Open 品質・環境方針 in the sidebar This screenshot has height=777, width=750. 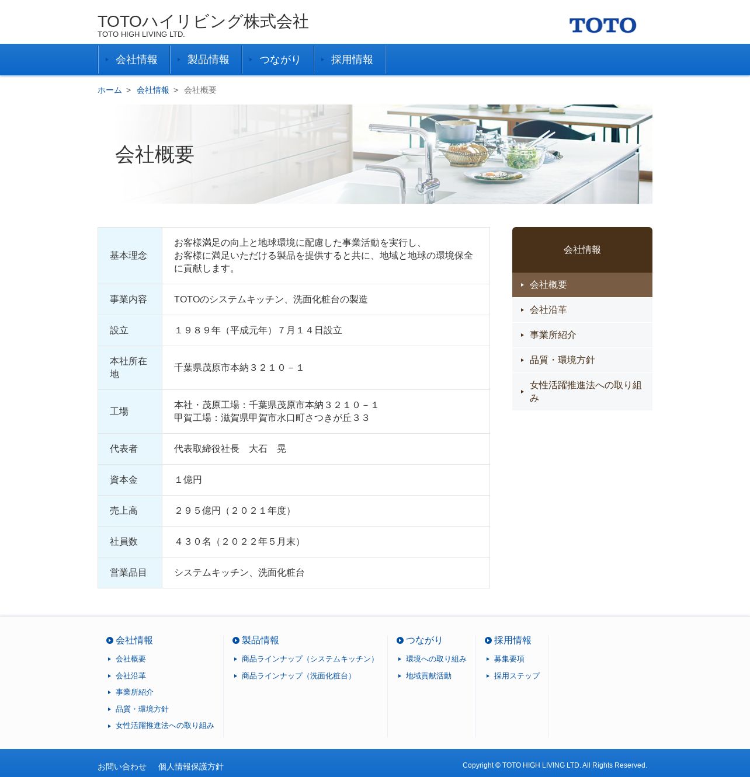pyautogui.click(x=582, y=360)
